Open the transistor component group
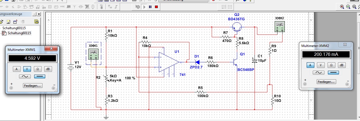Image resolution: width=360 pixels, height=121 pixels. click(13, 7)
